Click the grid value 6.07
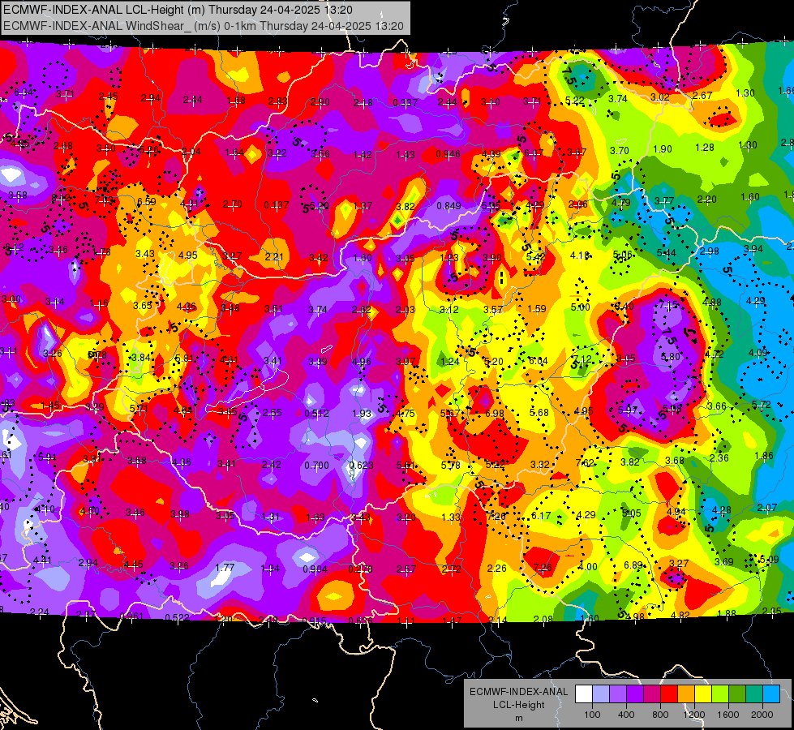 point(534,152)
